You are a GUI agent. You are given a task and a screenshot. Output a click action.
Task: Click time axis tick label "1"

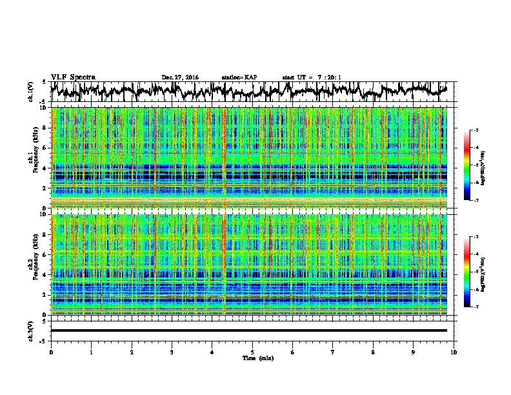coord(91,352)
